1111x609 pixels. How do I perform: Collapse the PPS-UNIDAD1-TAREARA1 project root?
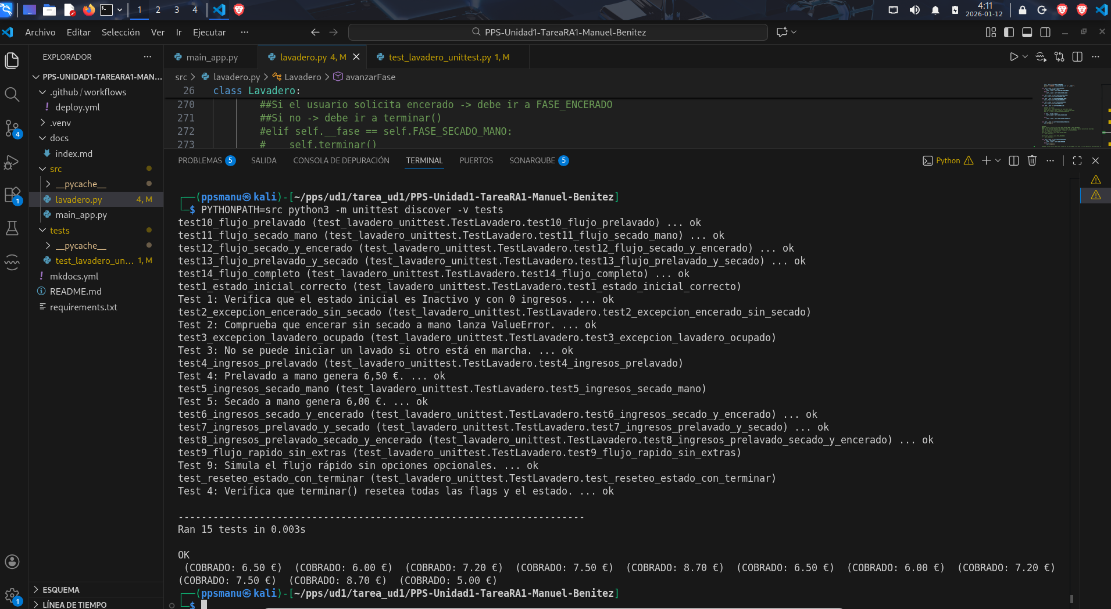click(36, 77)
